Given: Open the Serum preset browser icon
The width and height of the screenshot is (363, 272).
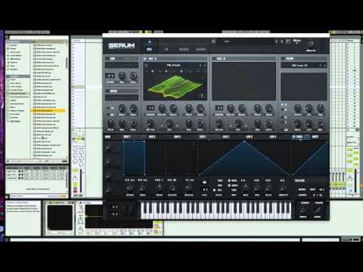Looking at the screenshot, I should 288,42.
